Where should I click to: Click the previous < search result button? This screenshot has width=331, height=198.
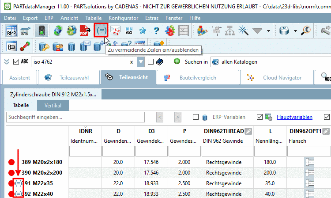click(160, 117)
